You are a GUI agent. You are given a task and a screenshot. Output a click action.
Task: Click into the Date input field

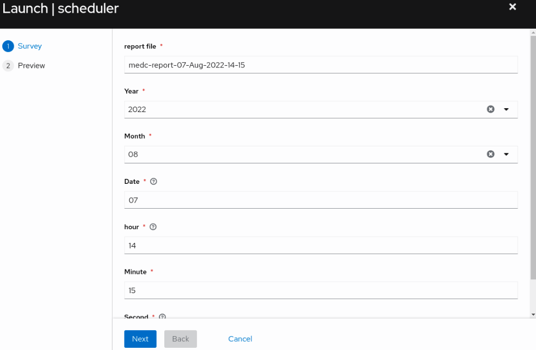(320, 200)
